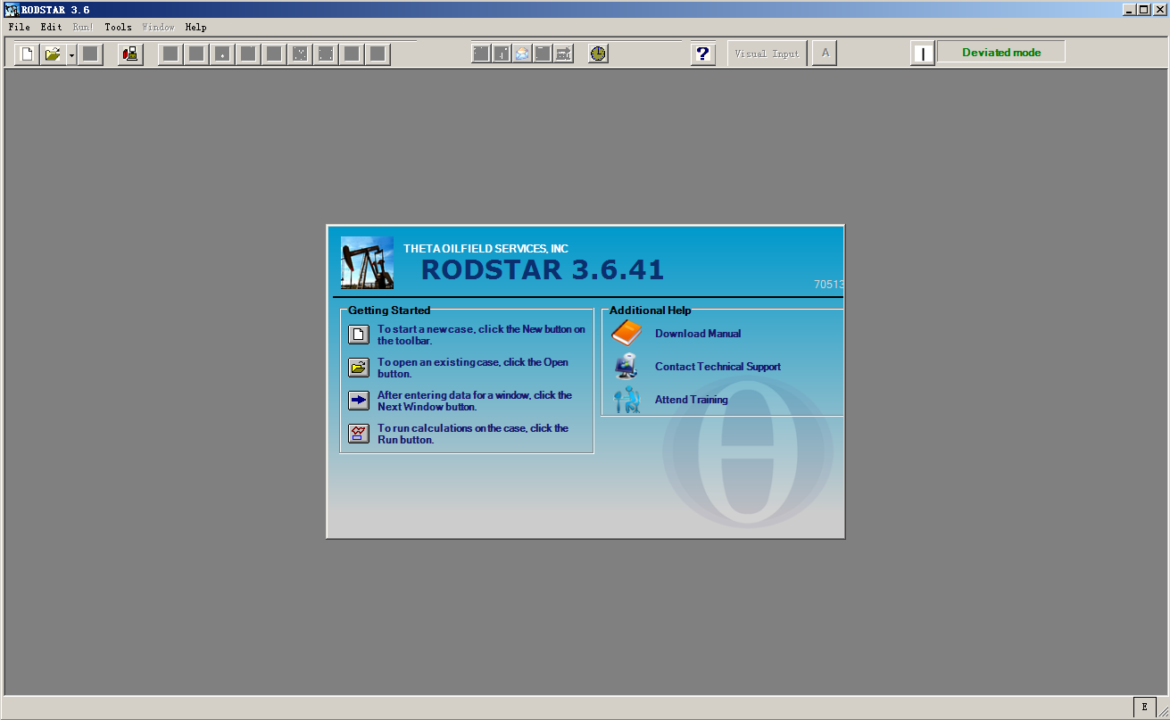Click the New page icon under Getting Started
This screenshot has width=1170, height=720.
[359, 335]
